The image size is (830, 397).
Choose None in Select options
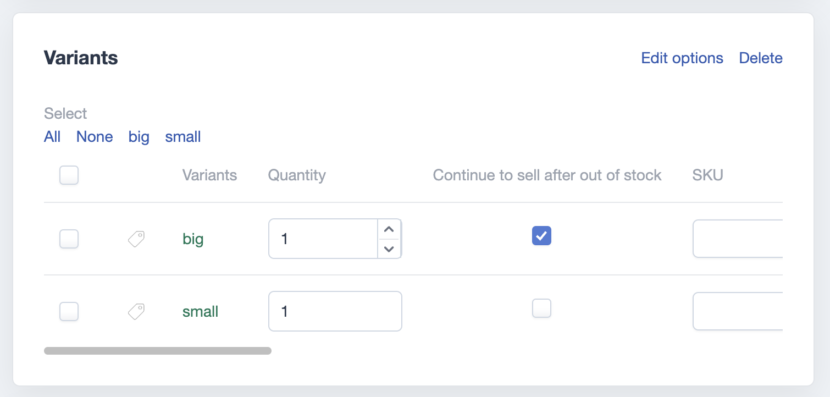pyautogui.click(x=95, y=136)
